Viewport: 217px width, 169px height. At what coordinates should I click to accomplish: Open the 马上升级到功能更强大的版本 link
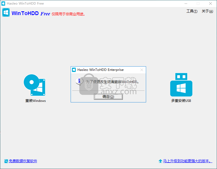coord(188,161)
